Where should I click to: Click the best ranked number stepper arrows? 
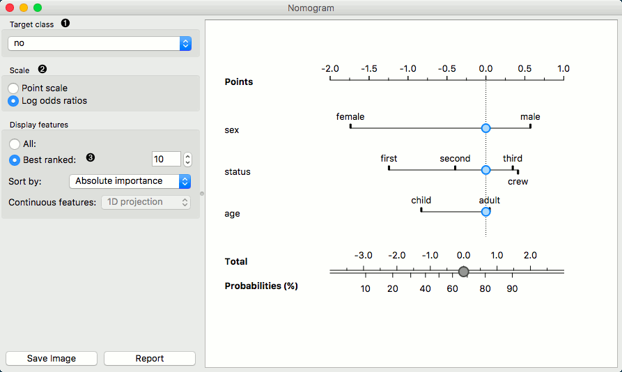point(187,160)
